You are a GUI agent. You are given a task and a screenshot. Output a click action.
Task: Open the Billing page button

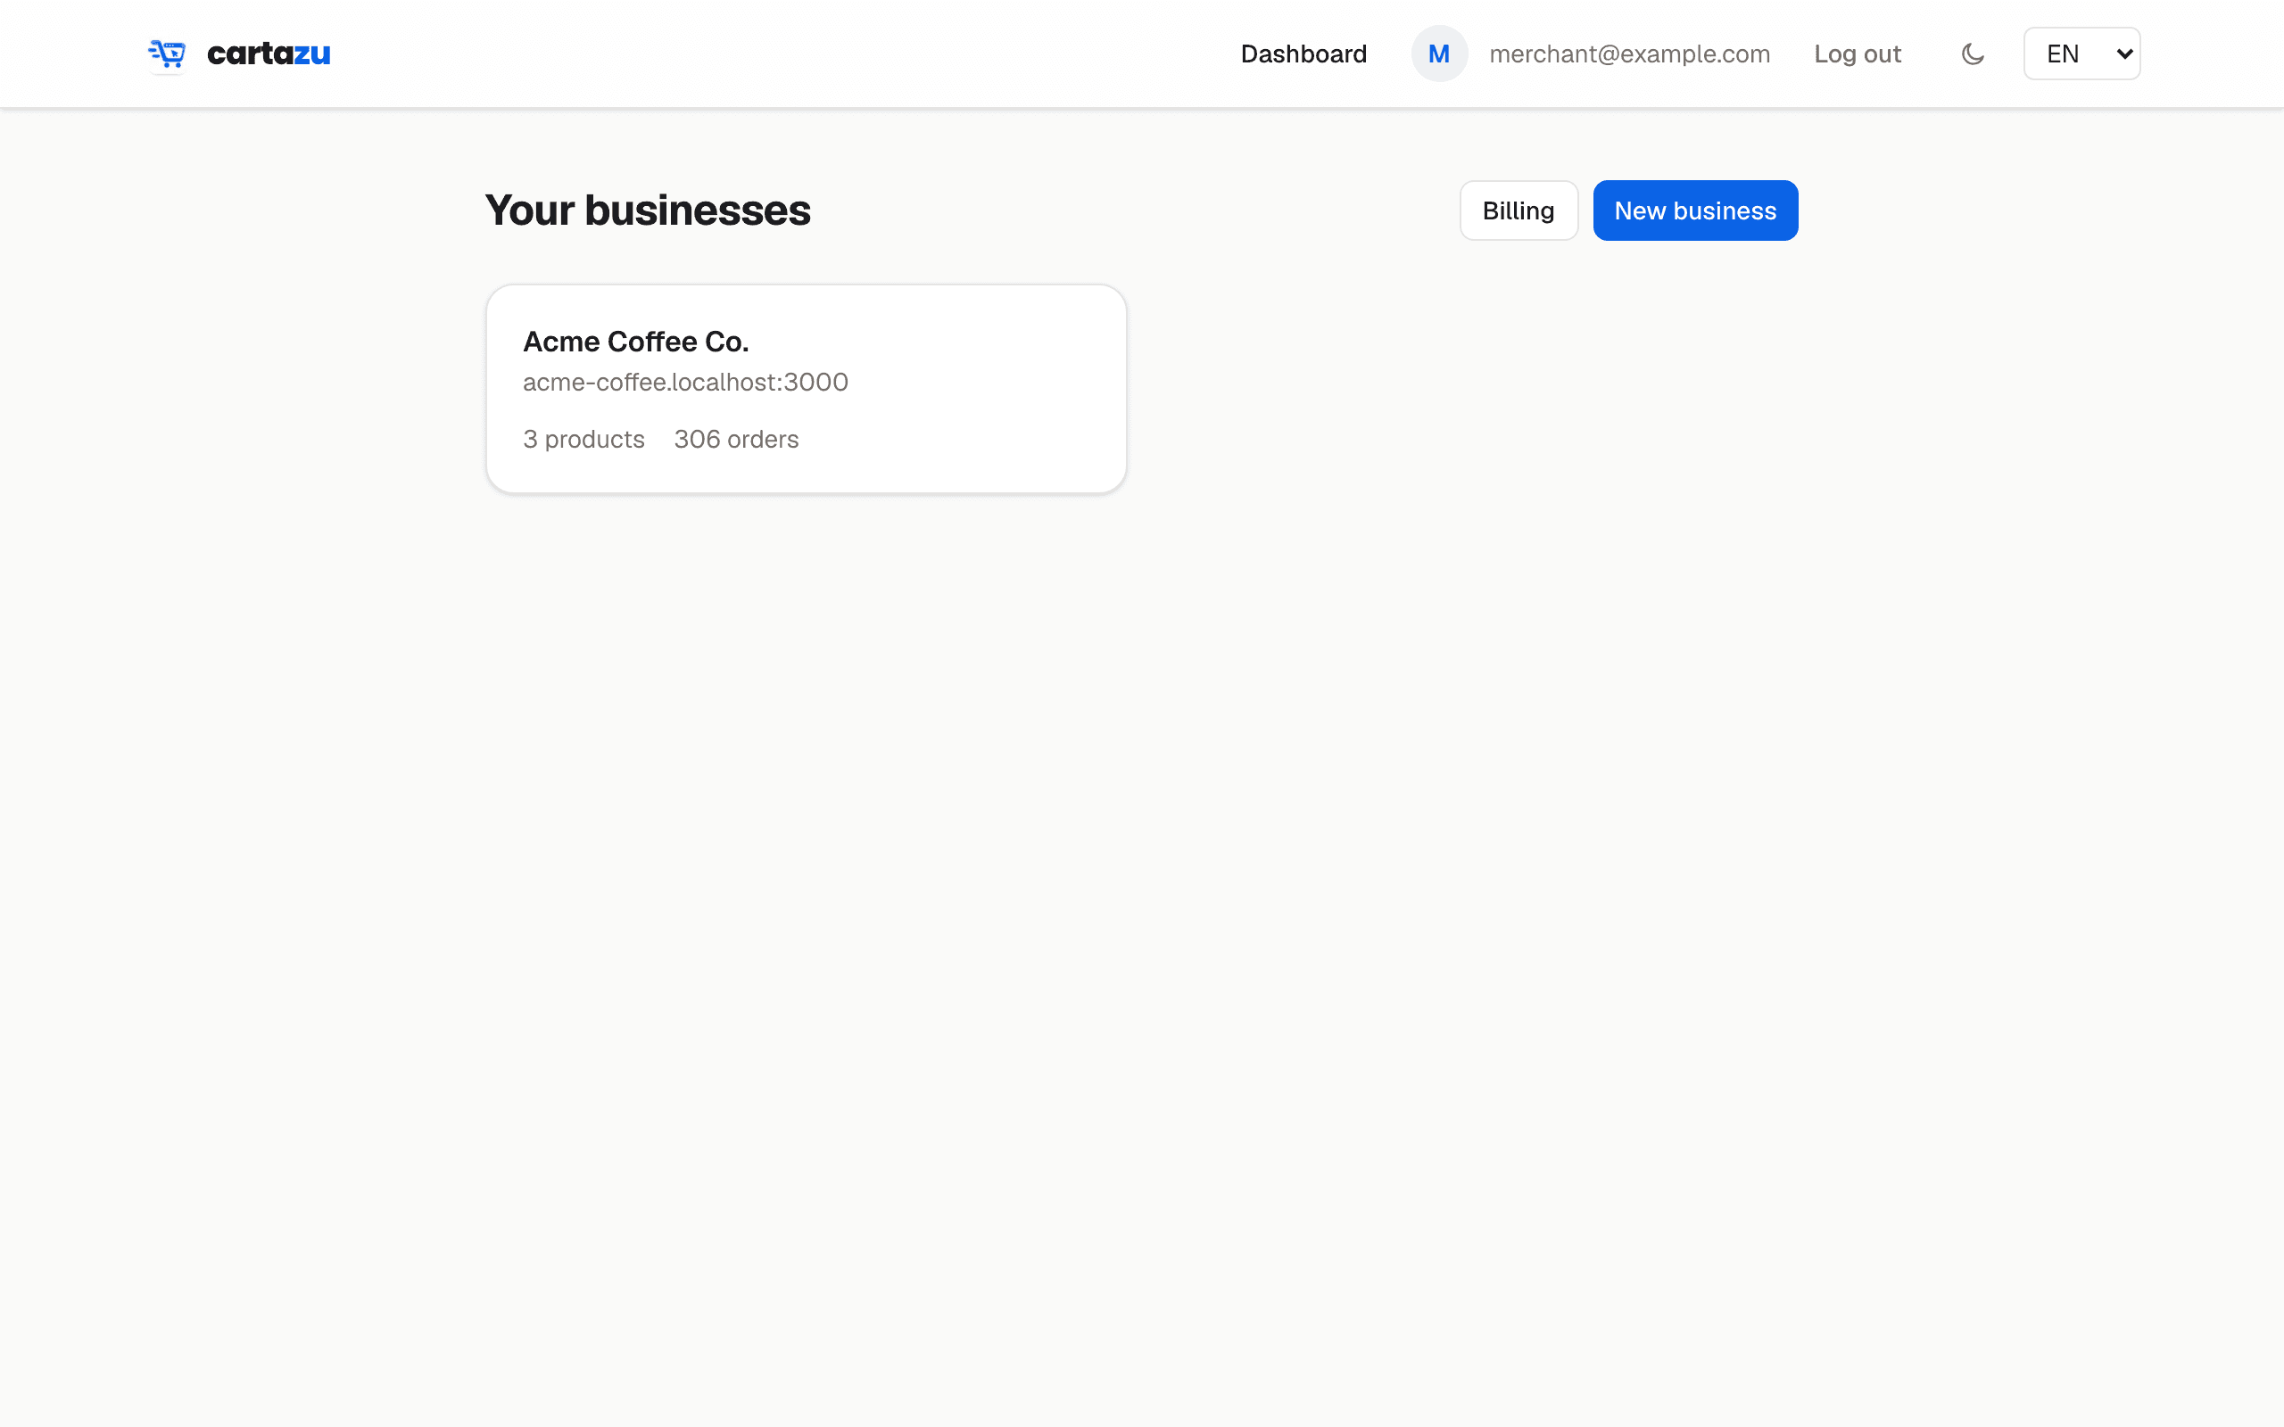tap(1518, 210)
